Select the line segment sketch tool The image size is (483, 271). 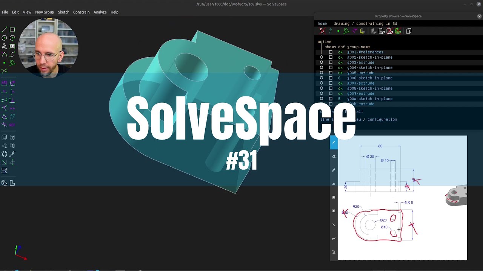point(4,30)
